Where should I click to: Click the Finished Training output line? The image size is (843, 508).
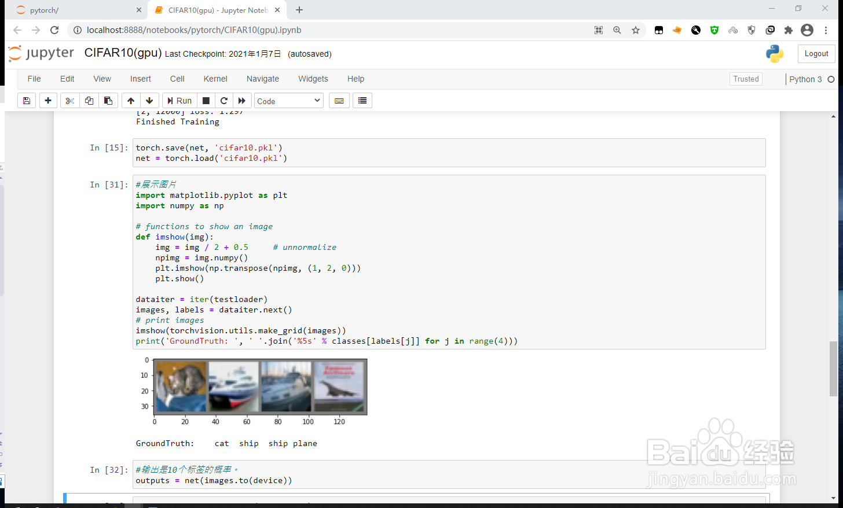click(178, 122)
